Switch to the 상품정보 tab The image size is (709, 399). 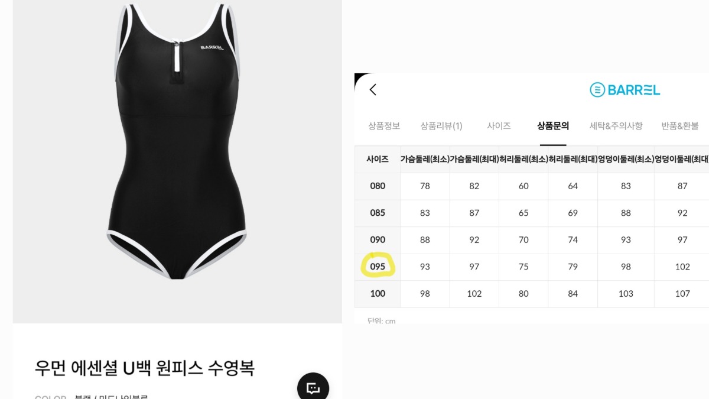click(x=384, y=126)
